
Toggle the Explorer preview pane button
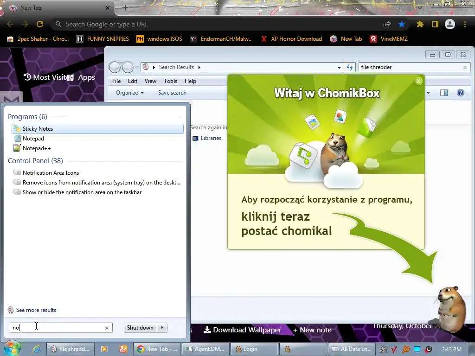(x=444, y=93)
